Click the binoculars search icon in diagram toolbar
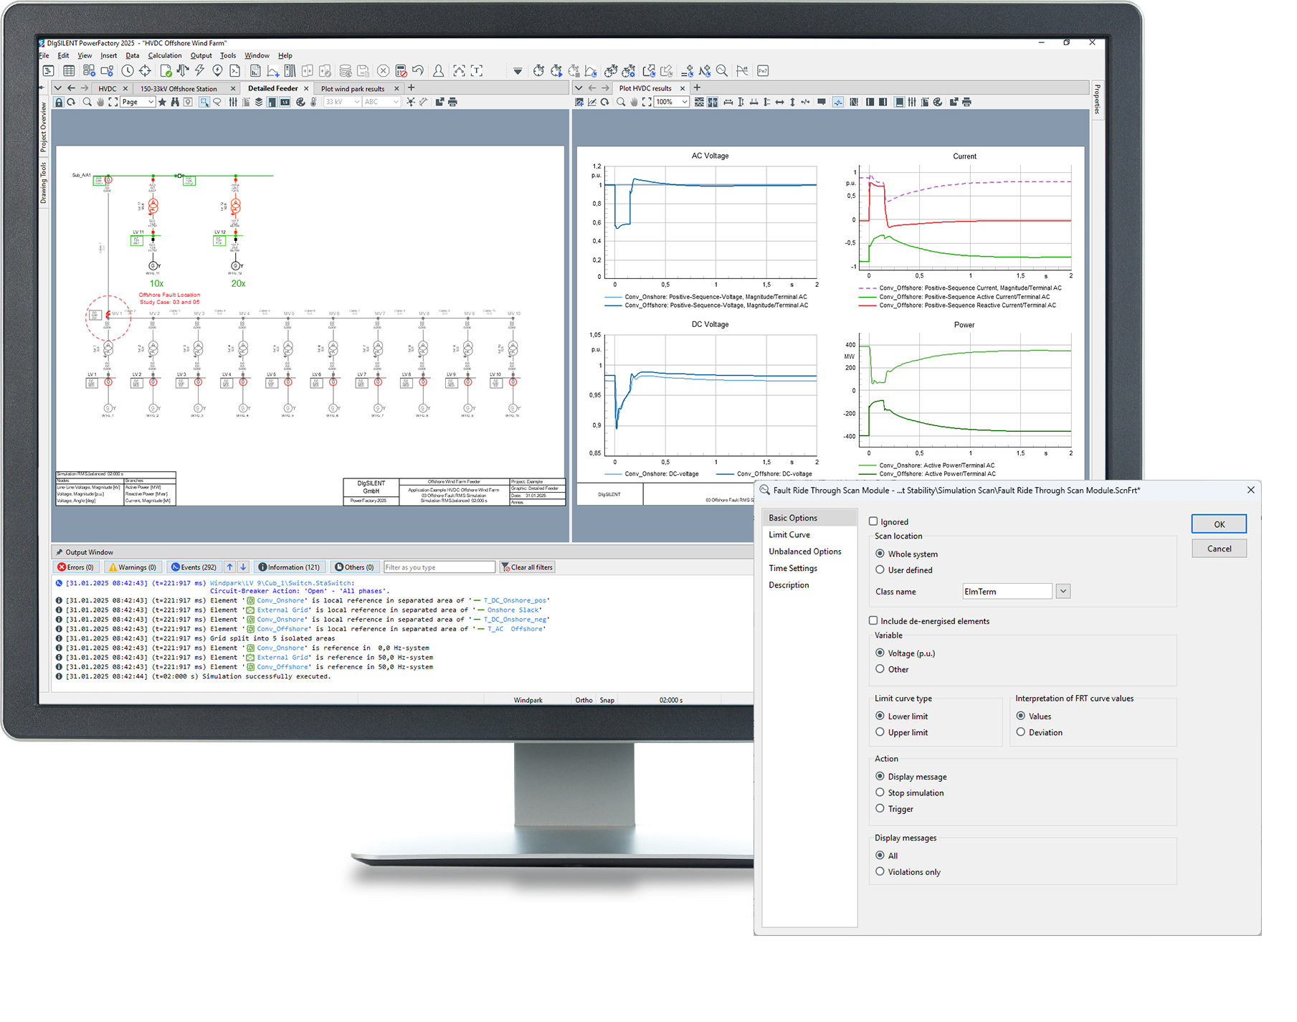1297x1022 pixels. pos(175,103)
